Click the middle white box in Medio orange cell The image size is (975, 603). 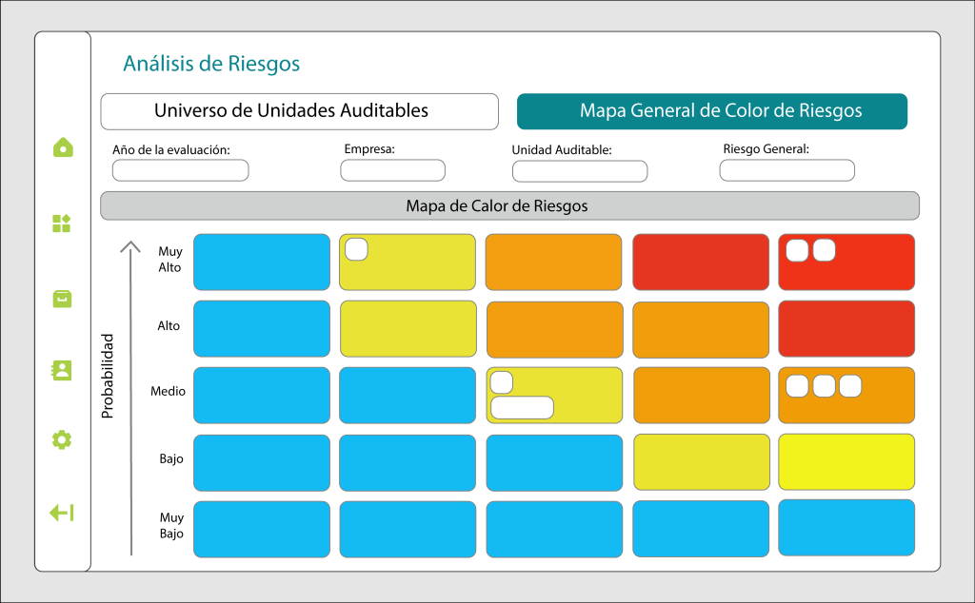(825, 386)
